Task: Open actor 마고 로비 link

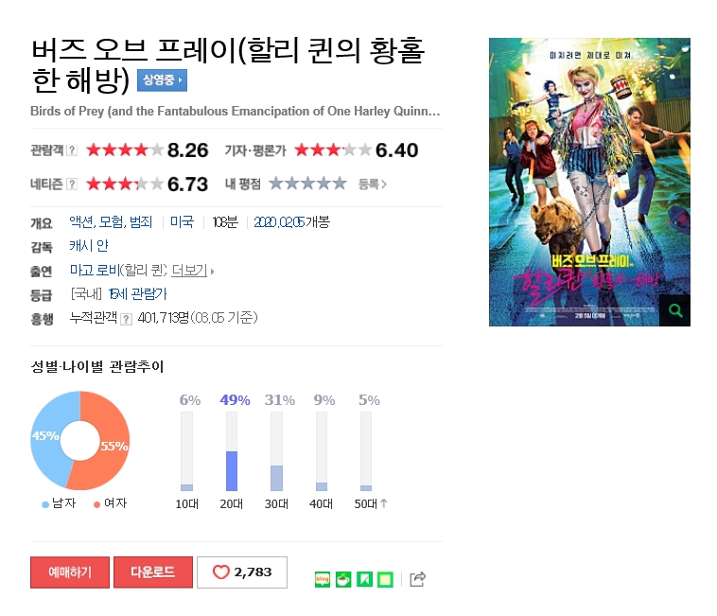Action: click(95, 271)
